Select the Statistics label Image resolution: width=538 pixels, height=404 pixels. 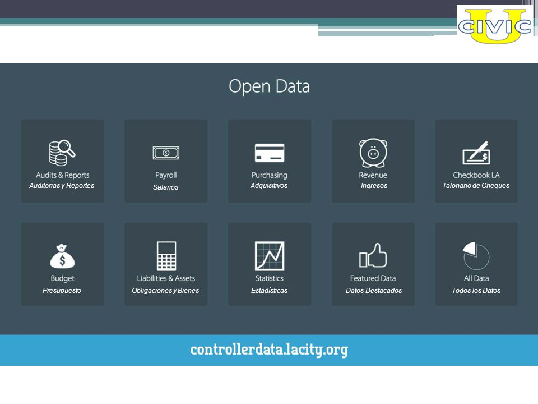click(x=270, y=278)
